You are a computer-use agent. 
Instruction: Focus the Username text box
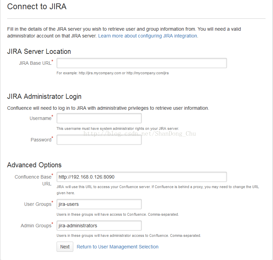click(x=99, y=118)
